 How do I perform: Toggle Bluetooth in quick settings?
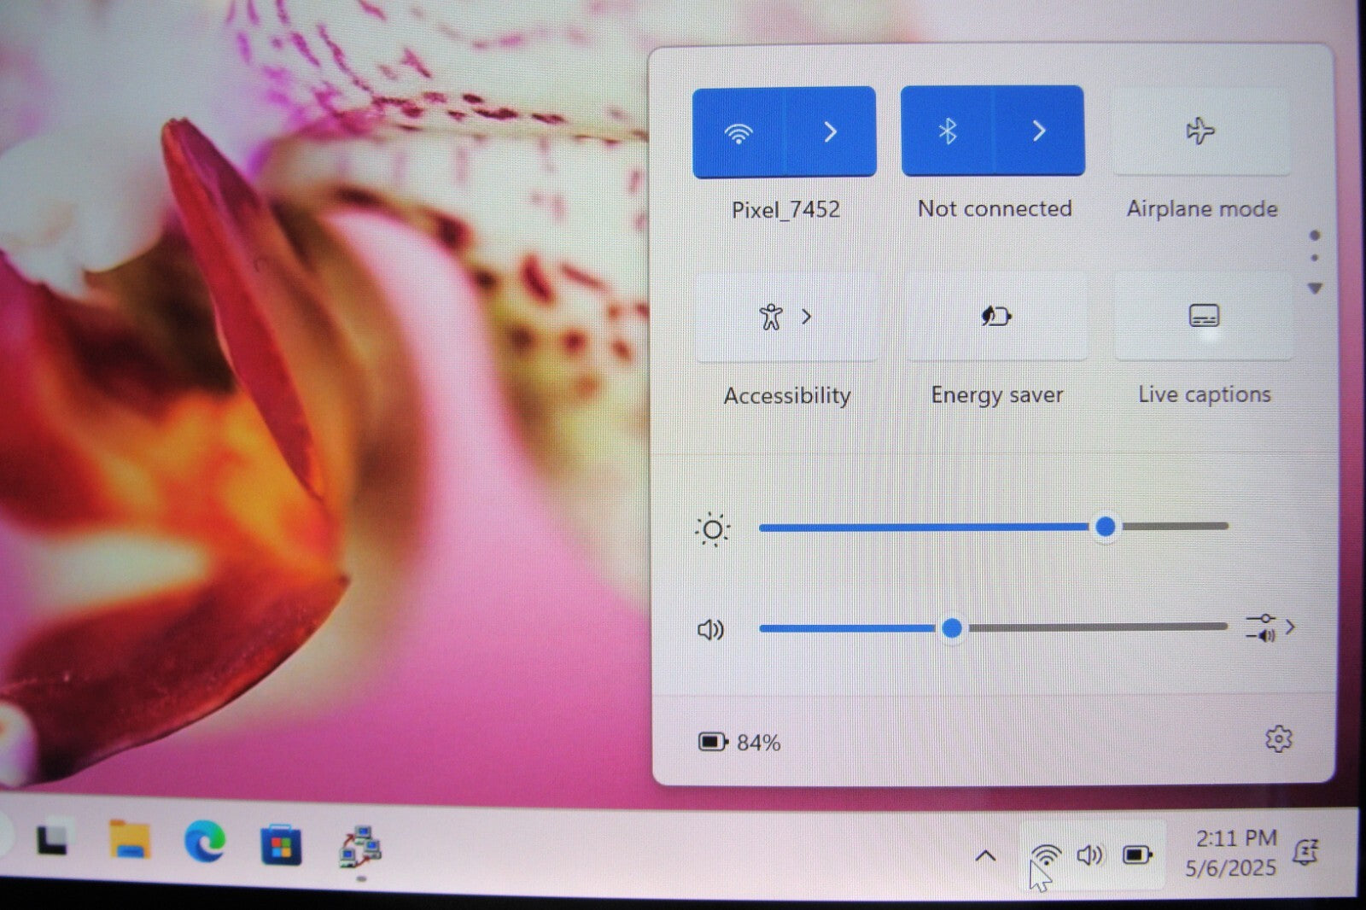coord(948,131)
